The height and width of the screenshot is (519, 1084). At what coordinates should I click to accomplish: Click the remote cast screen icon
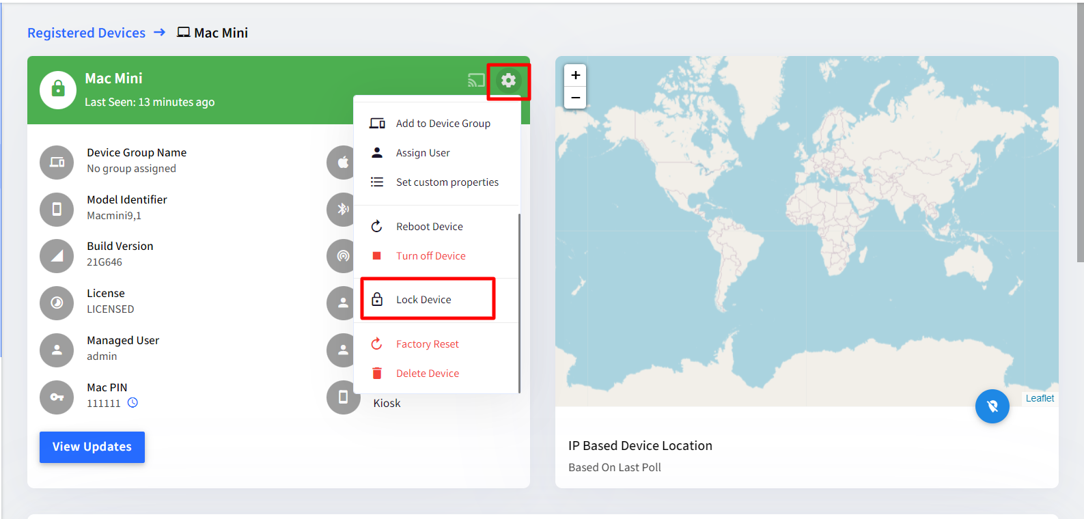[x=476, y=81]
